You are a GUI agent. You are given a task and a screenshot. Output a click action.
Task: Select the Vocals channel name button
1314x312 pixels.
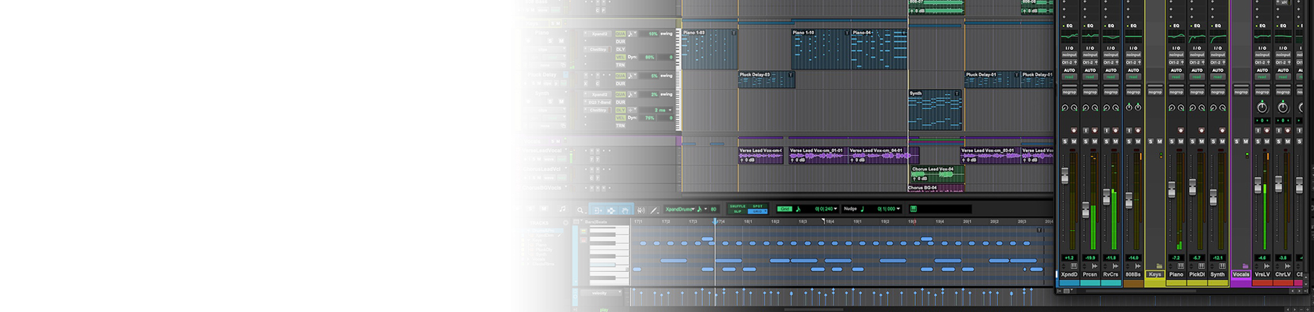click(1241, 275)
